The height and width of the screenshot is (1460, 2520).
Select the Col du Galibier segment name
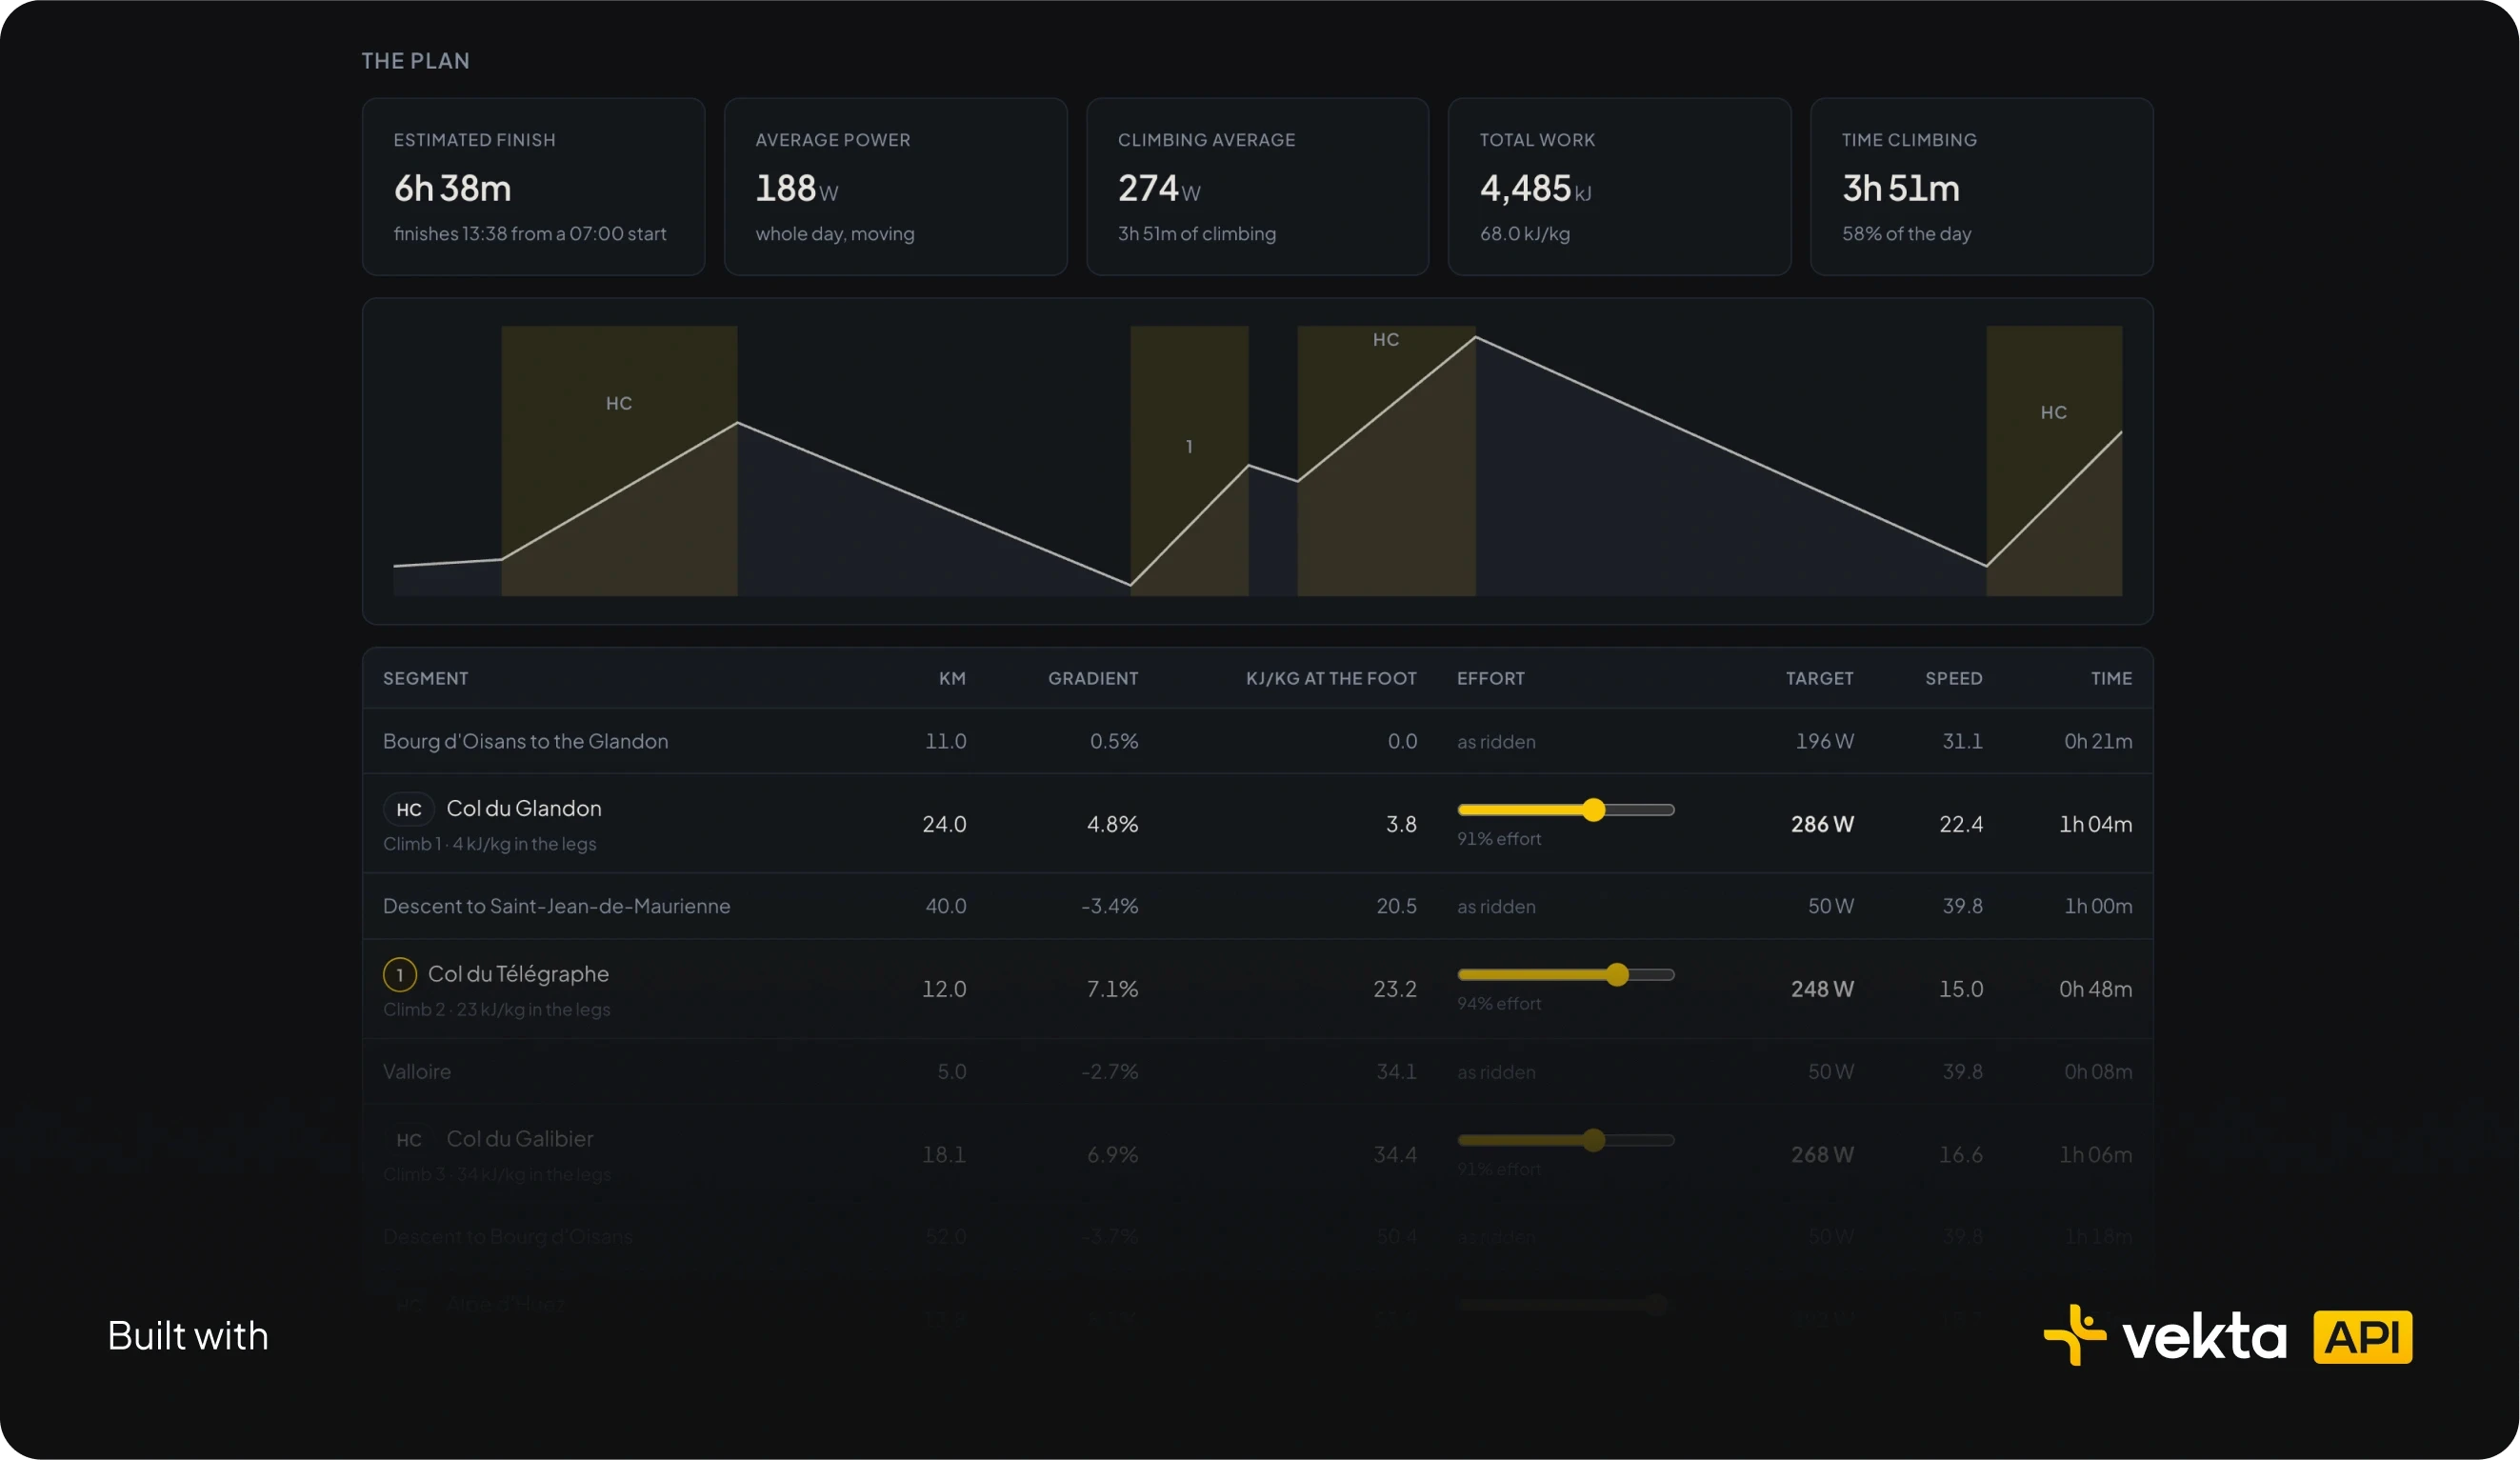519,1138
